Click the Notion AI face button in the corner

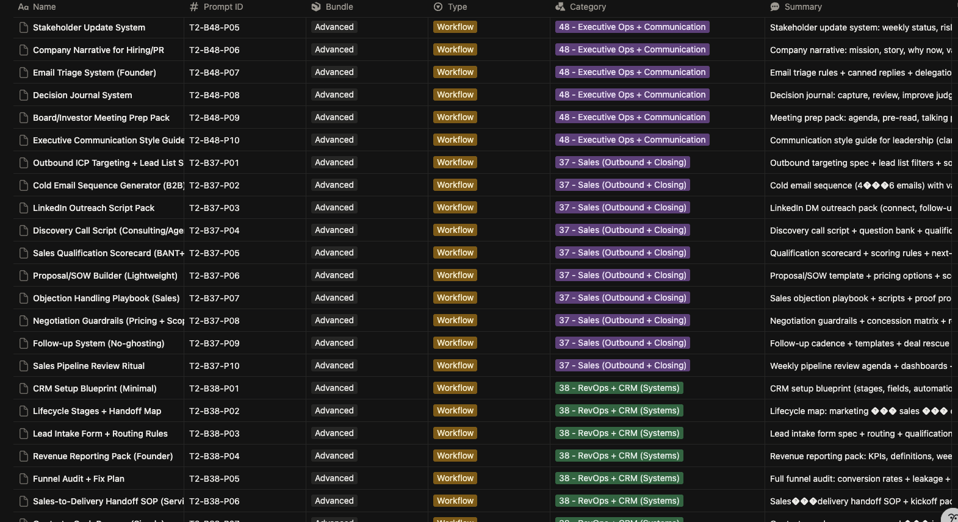pos(948,515)
